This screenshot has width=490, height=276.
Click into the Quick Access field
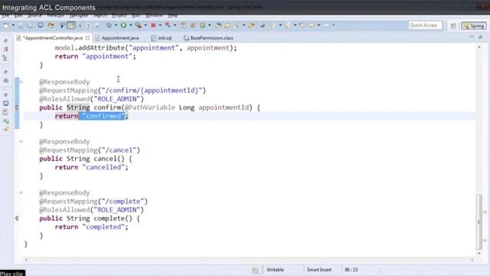tap(426, 25)
